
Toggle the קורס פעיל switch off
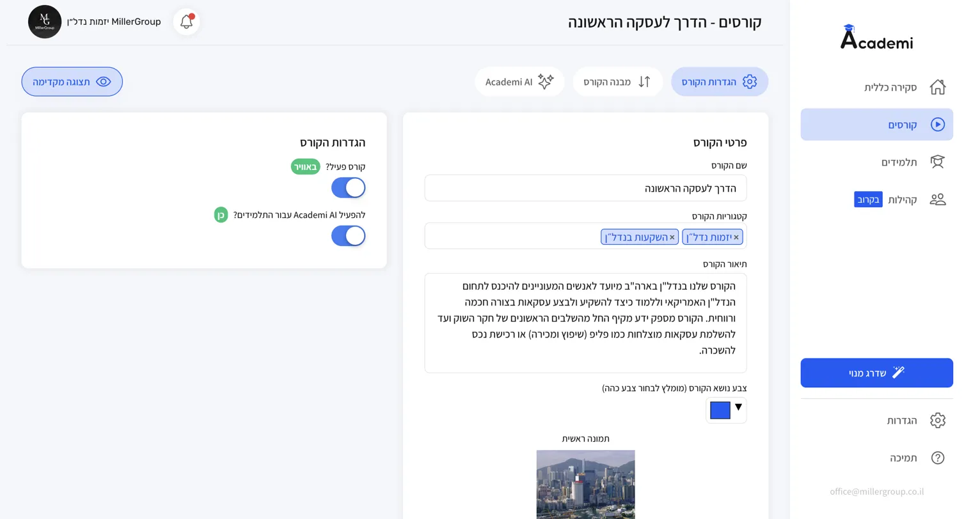pos(348,187)
